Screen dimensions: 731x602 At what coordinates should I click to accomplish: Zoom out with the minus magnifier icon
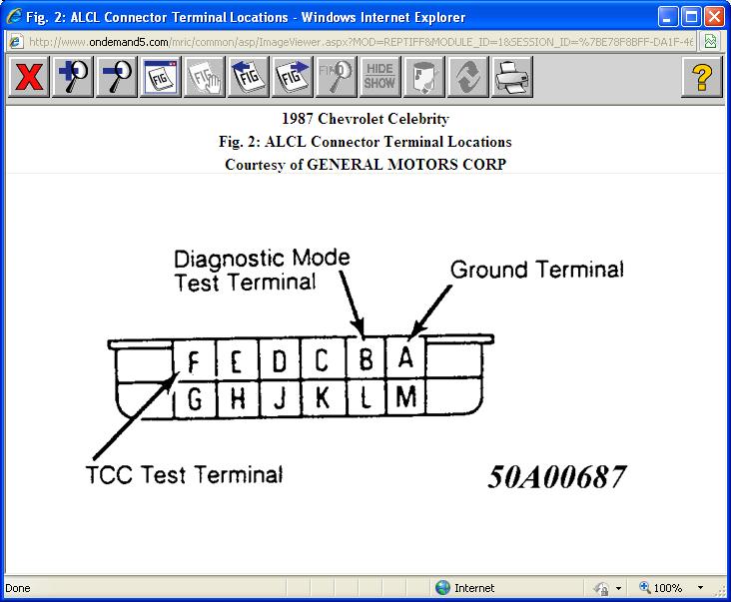(117, 77)
